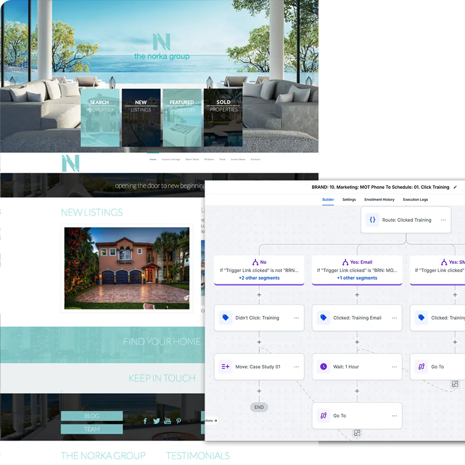This screenshot has width=465, height=465.
Task: Open the New Listings tile
Action: [x=141, y=118]
